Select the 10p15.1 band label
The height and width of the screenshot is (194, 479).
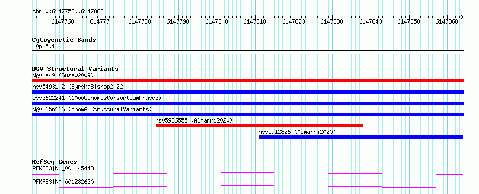(44, 47)
